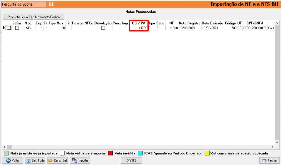Click the Proc. Imp. column header
282x166 pixels.
click(x=121, y=23)
